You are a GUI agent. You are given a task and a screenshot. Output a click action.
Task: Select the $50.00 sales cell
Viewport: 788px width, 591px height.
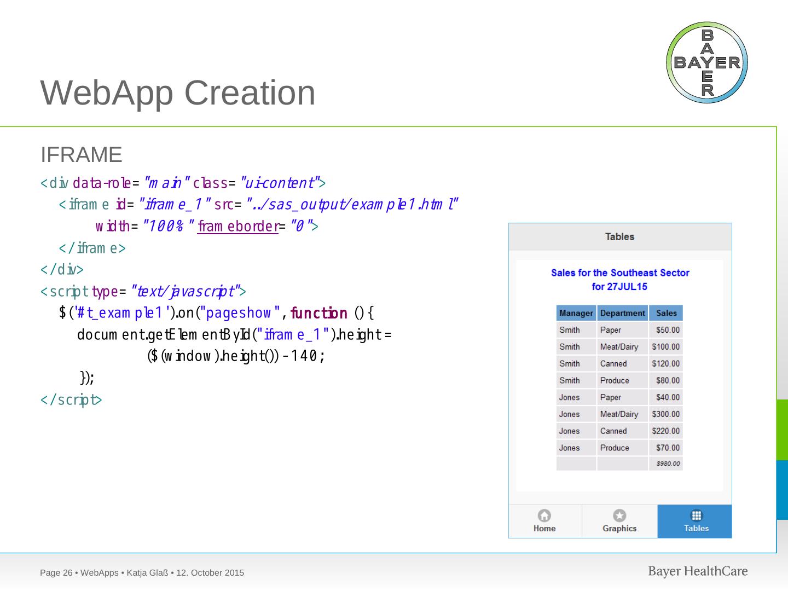(x=666, y=330)
